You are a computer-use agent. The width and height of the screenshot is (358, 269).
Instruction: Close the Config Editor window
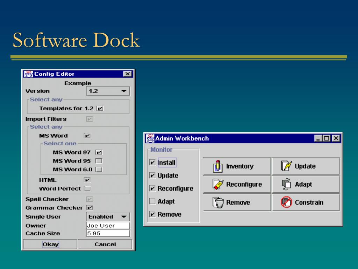[x=127, y=74]
